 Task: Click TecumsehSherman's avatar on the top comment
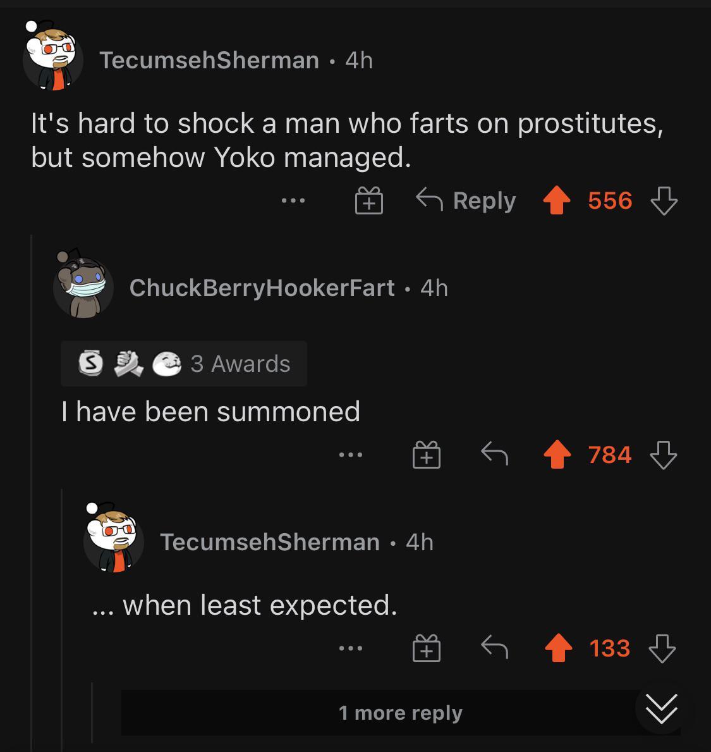[x=52, y=58]
